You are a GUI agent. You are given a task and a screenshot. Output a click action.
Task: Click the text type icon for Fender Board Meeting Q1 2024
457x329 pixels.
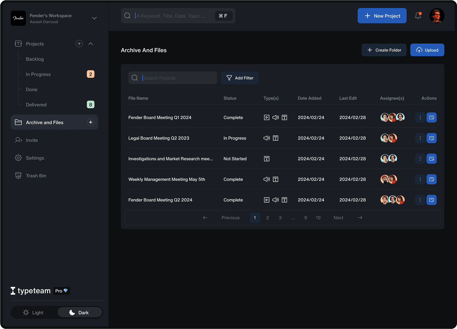click(284, 118)
